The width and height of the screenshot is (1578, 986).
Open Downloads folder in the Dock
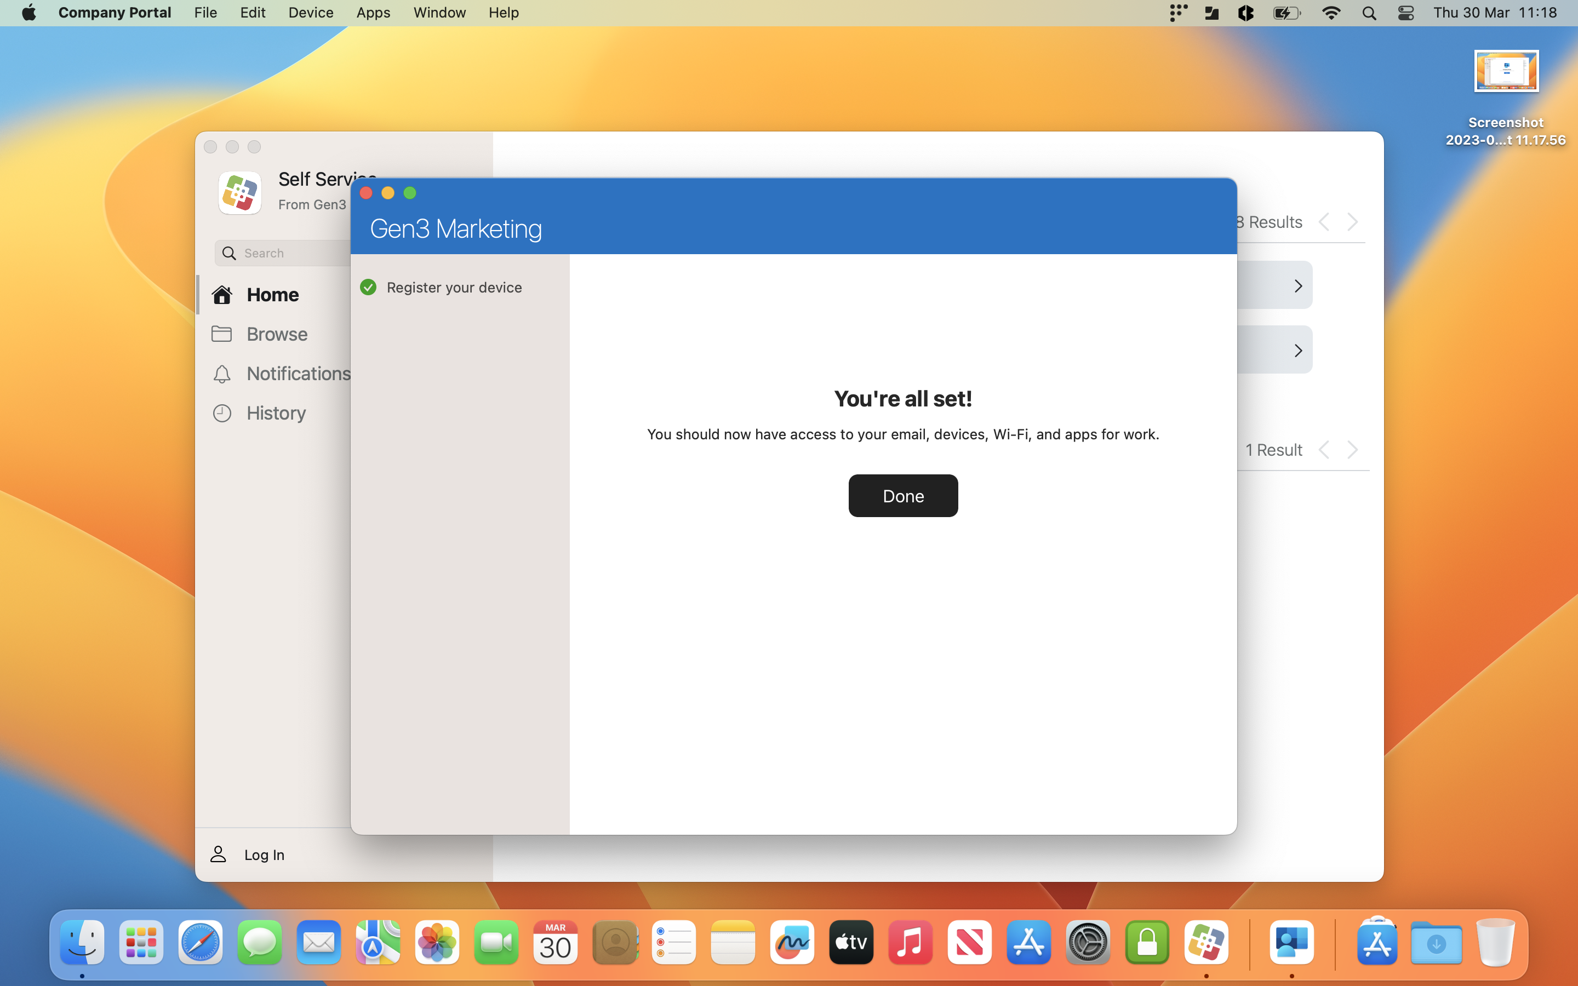pyautogui.click(x=1436, y=942)
